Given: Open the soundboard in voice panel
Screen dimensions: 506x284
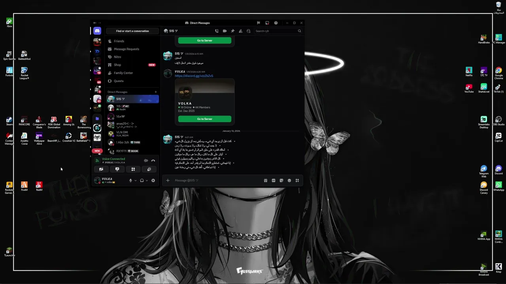Looking at the screenshot, I should click(149, 169).
